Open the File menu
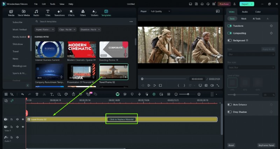This screenshot has height=149, width=280. [36, 4]
